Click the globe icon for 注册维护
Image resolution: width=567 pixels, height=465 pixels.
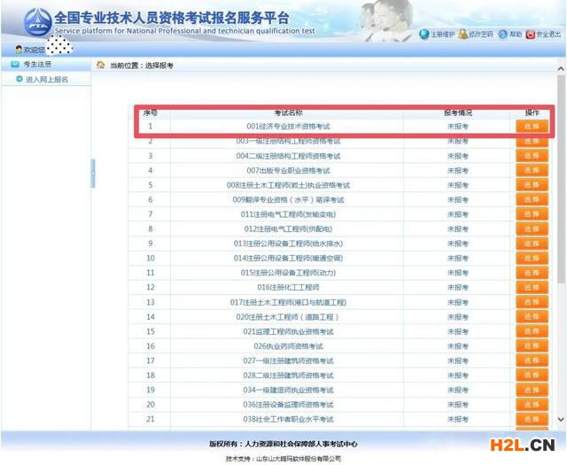click(x=423, y=35)
